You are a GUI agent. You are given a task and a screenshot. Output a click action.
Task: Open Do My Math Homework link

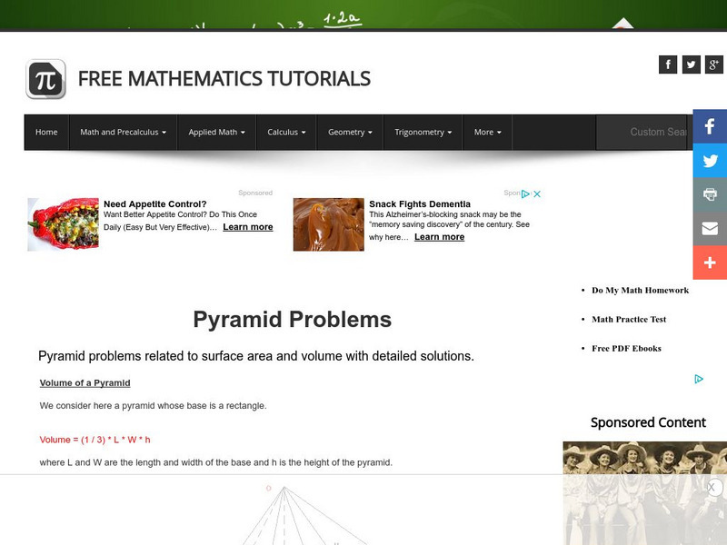[x=640, y=291]
